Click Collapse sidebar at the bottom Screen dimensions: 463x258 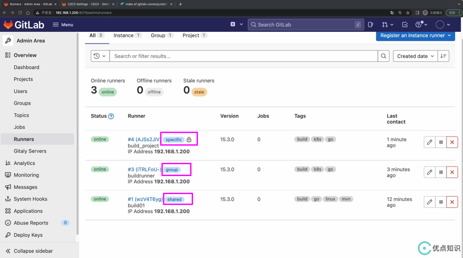tap(33, 251)
